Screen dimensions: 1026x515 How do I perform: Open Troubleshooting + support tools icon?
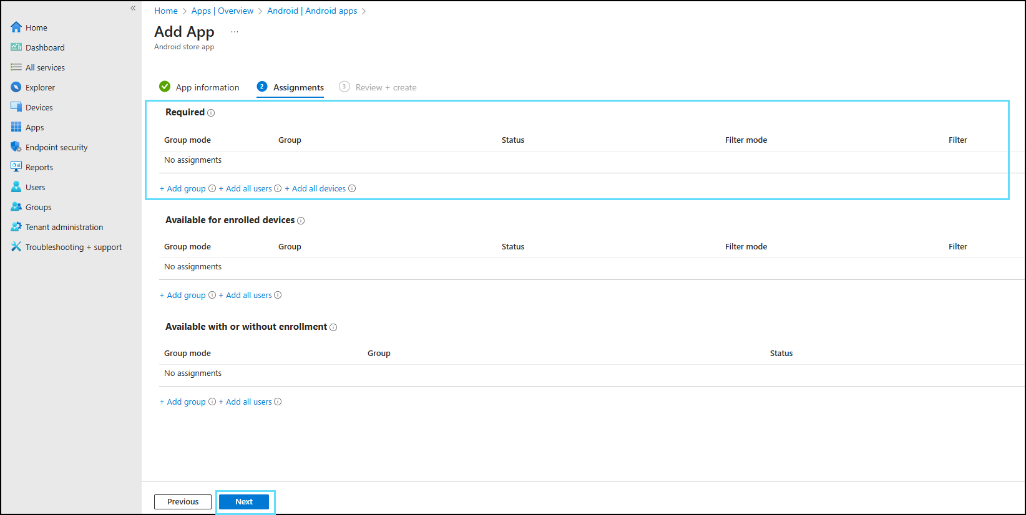16,247
